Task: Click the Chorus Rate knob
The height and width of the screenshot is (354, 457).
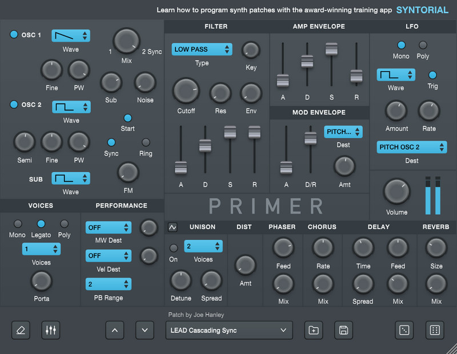Action: click(323, 248)
